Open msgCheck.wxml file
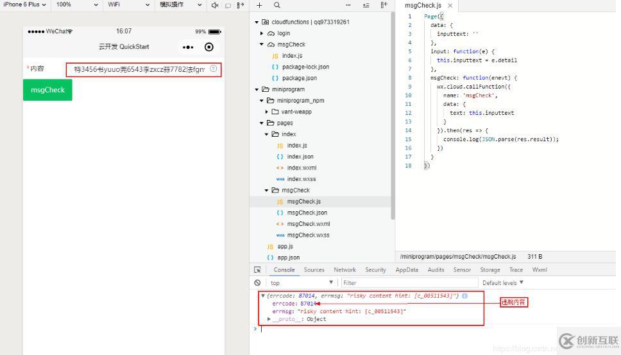 [309, 224]
